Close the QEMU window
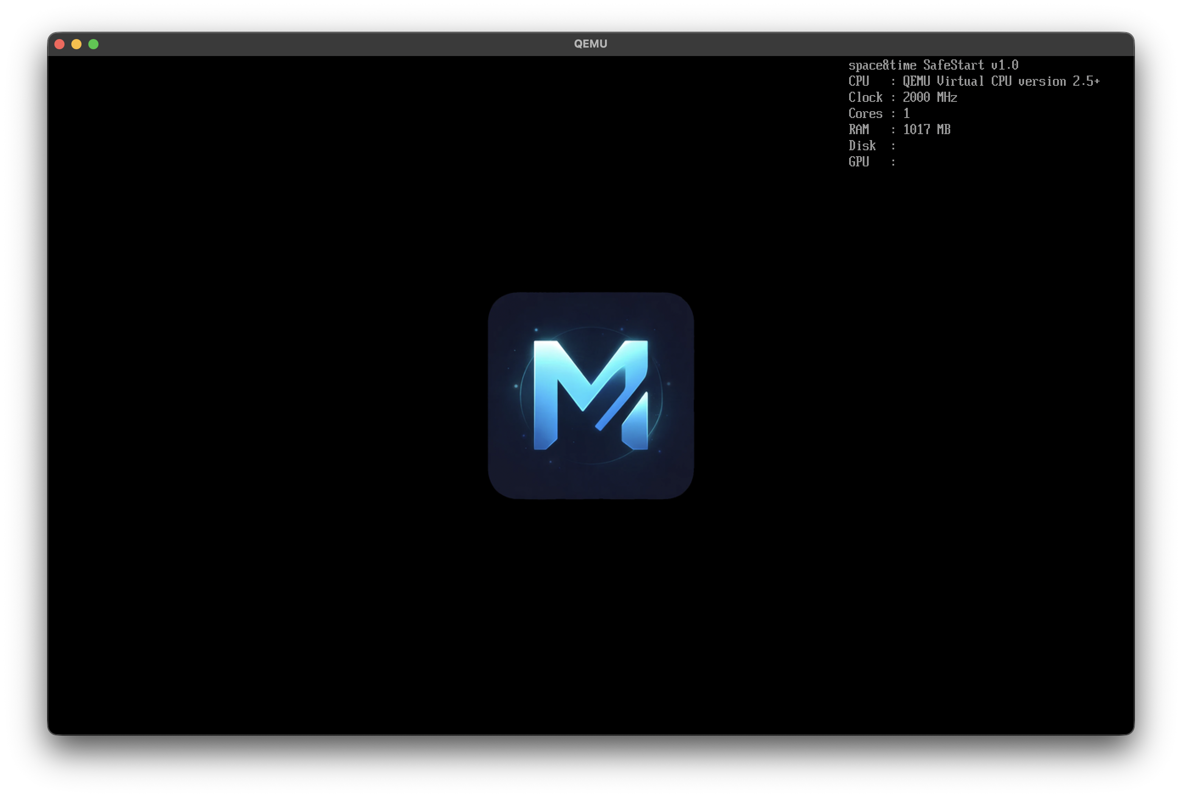The width and height of the screenshot is (1182, 798). coord(59,44)
